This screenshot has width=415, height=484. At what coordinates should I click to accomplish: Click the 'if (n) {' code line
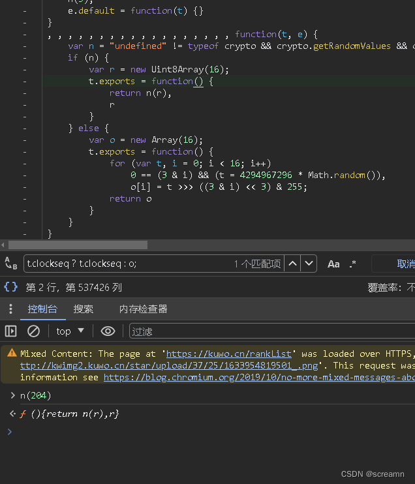[88, 57]
